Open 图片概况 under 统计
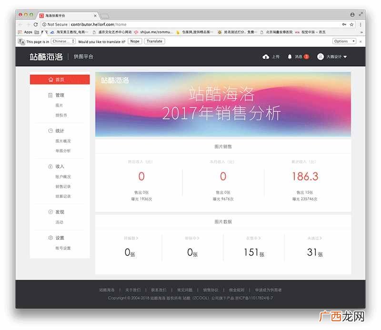Viewport: 381px width, 330px height. click(x=63, y=141)
